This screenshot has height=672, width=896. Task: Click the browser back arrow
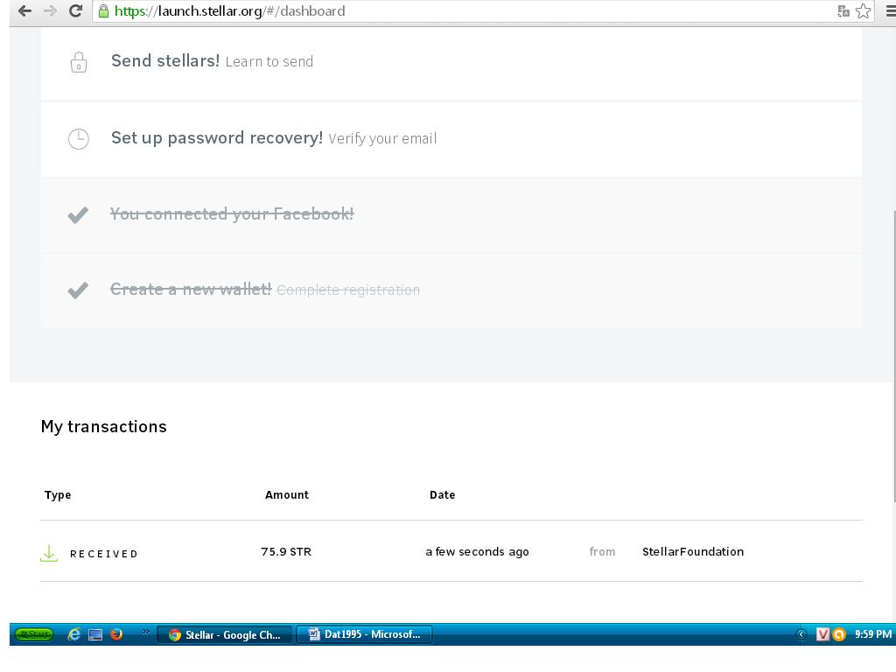coord(24,10)
